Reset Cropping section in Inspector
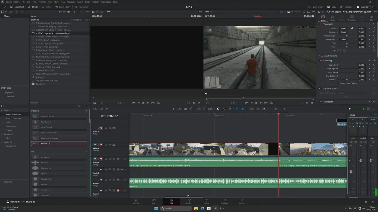378x212 pixels. (x=374, y=61)
